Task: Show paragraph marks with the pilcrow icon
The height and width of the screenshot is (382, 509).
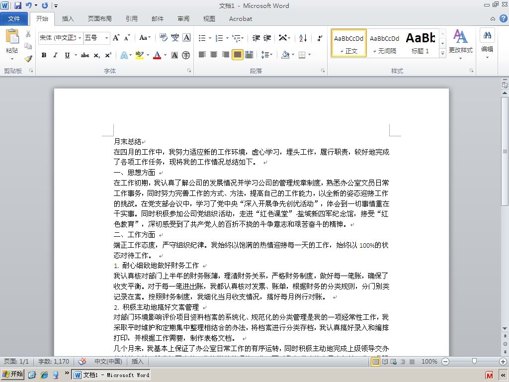Action: pos(320,38)
